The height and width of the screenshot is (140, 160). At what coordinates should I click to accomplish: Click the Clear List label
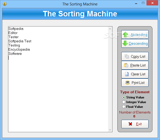coord(138,74)
